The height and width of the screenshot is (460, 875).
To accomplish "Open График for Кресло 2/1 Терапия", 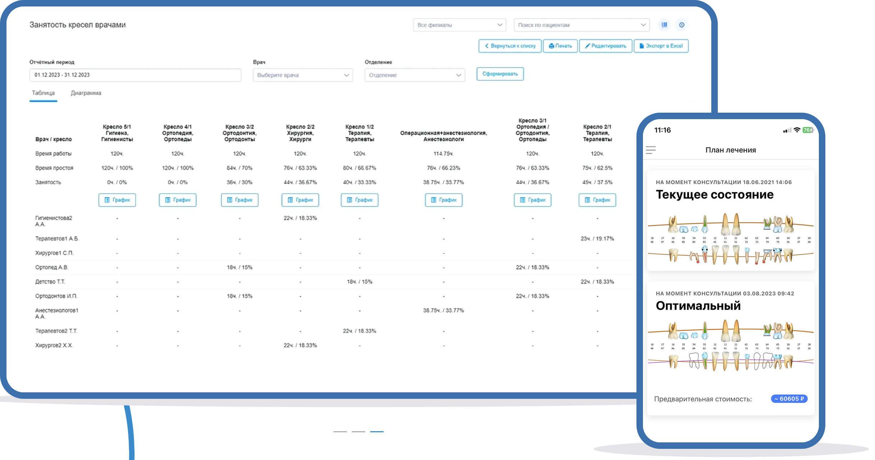I will 597,200.
